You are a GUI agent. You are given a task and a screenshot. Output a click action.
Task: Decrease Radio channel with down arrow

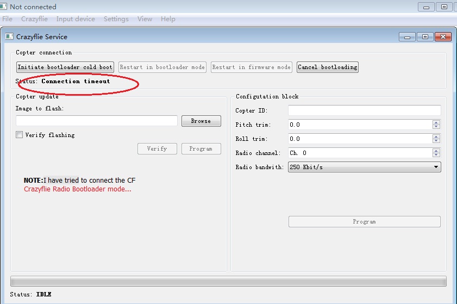(x=436, y=155)
